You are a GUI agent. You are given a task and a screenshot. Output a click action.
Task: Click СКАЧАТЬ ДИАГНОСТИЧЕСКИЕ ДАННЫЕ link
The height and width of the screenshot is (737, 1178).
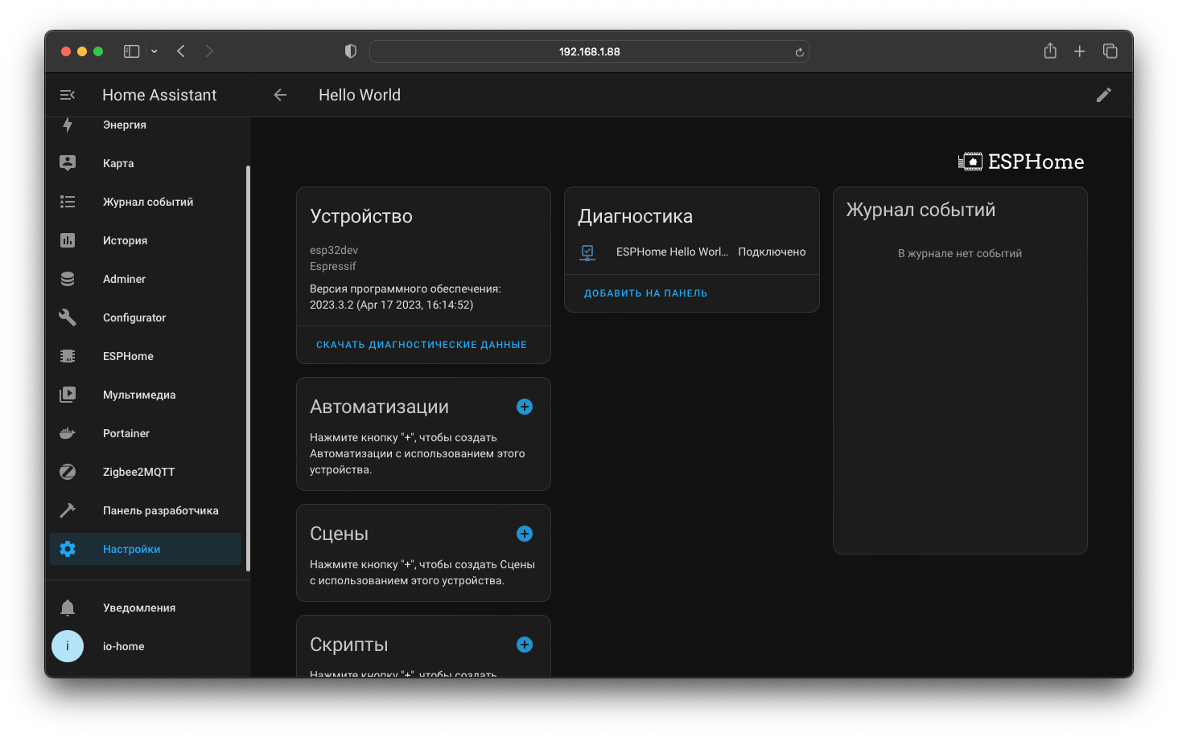[422, 344]
